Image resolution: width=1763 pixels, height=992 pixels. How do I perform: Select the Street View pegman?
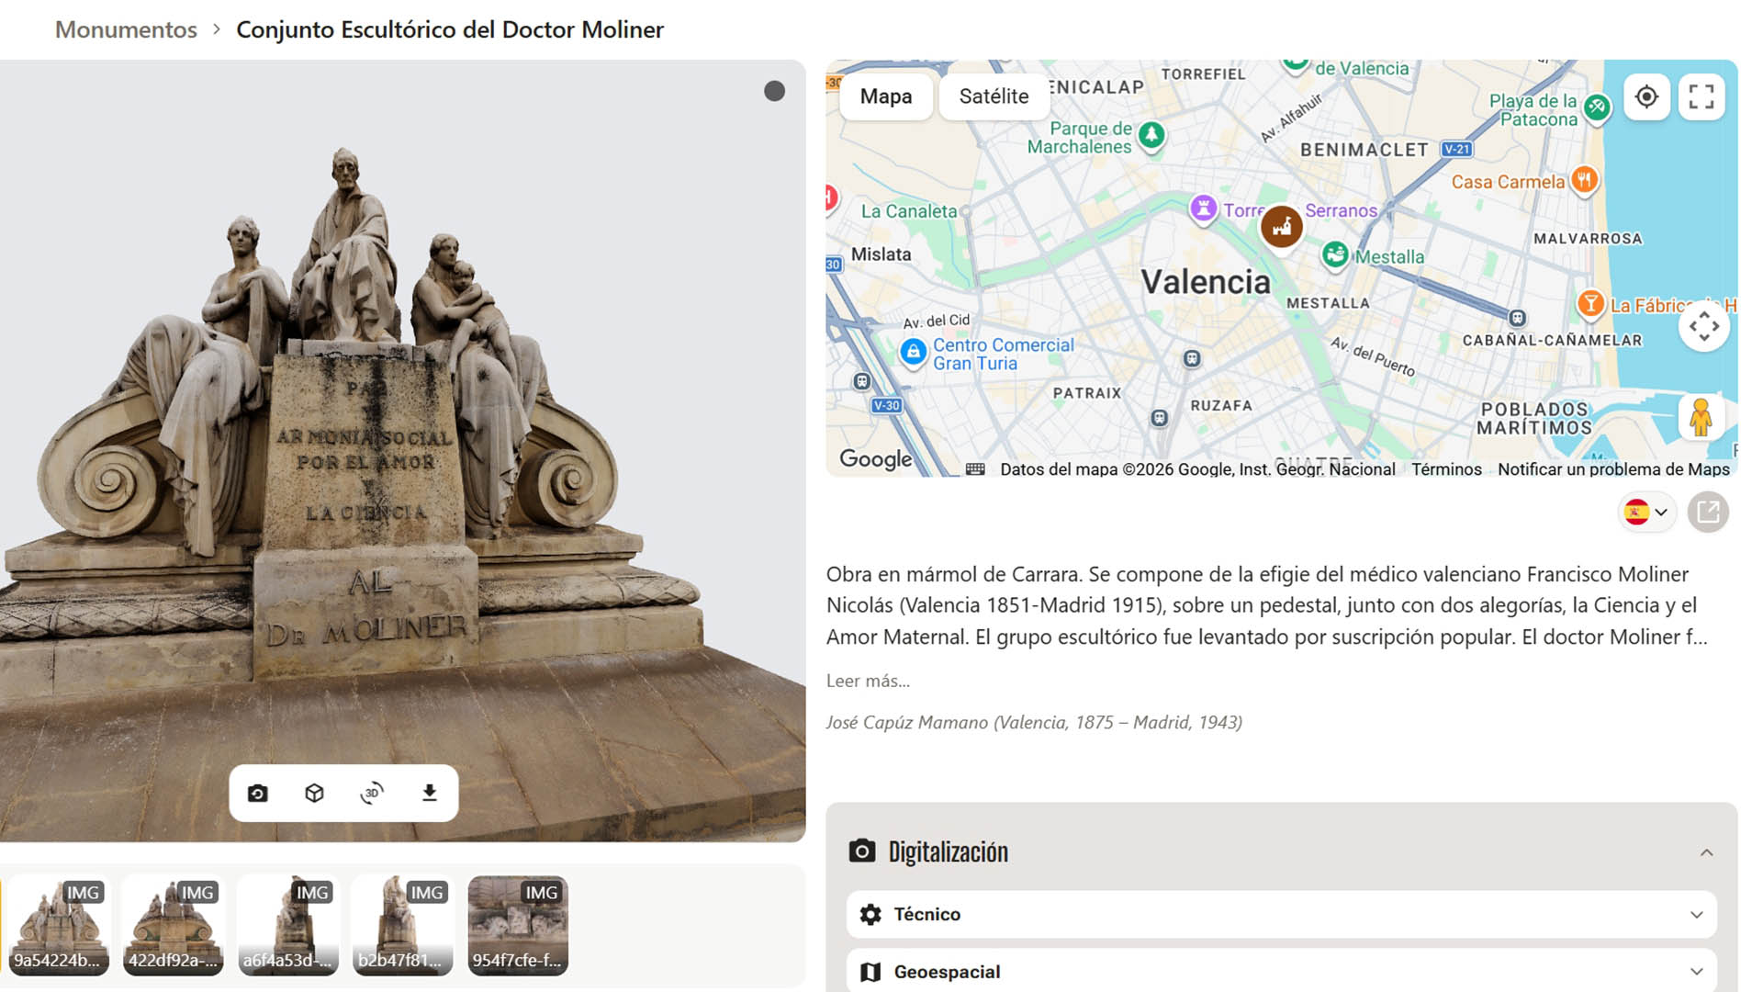(1701, 417)
